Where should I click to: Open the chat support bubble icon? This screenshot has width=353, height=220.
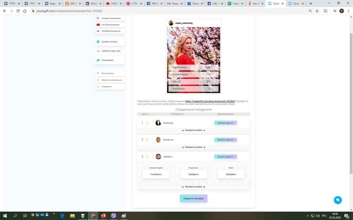tap(338, 200)
